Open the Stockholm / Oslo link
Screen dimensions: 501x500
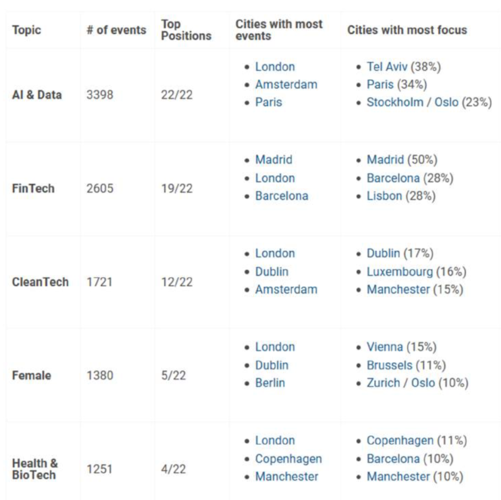(x=412, y=103)
